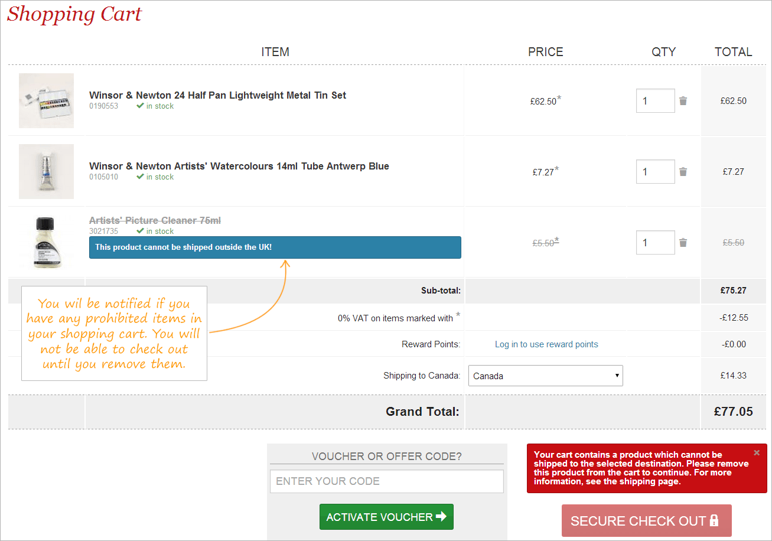Viewport: 772px width, 541px height.
Task: Click the Activate Voucher button
Action: [386, 517]
